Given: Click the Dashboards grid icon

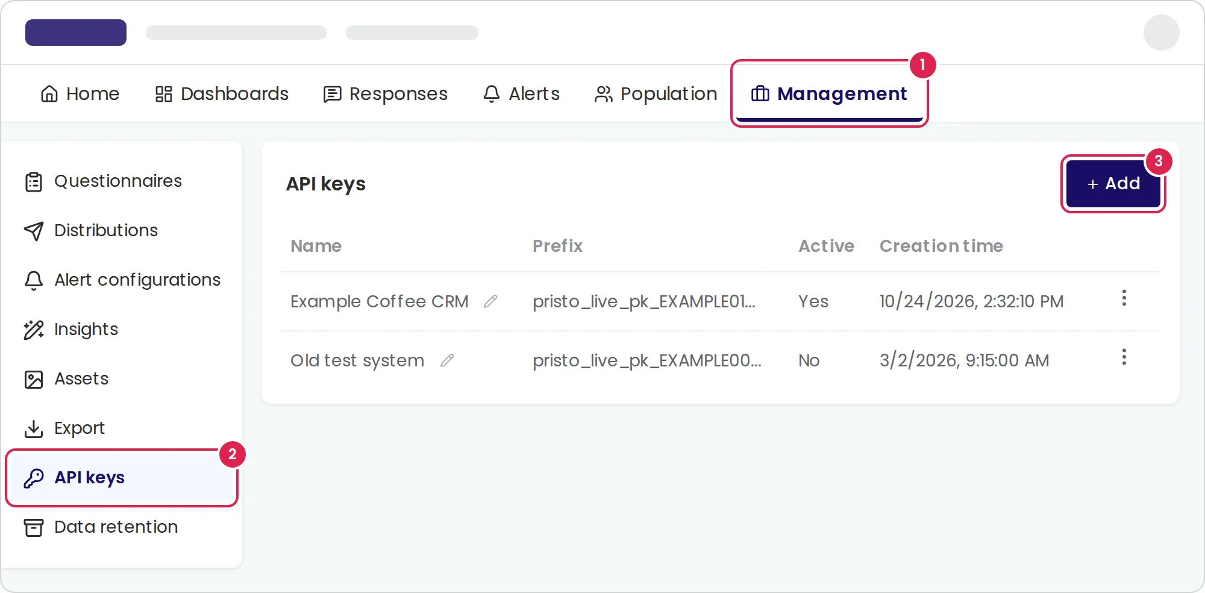Looking at the screenshot, I should point(164,94).
